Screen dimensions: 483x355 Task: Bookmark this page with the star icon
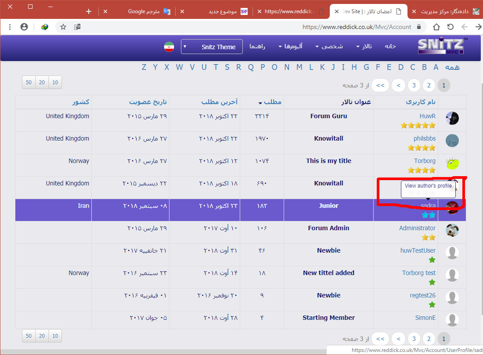[63, 27]
